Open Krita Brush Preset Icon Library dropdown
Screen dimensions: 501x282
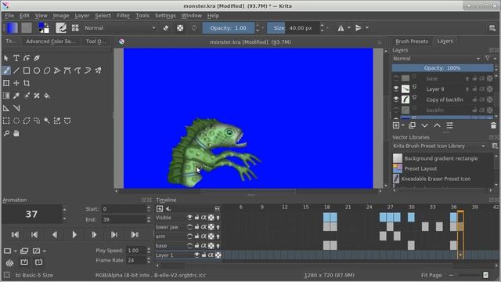[439, 146]
